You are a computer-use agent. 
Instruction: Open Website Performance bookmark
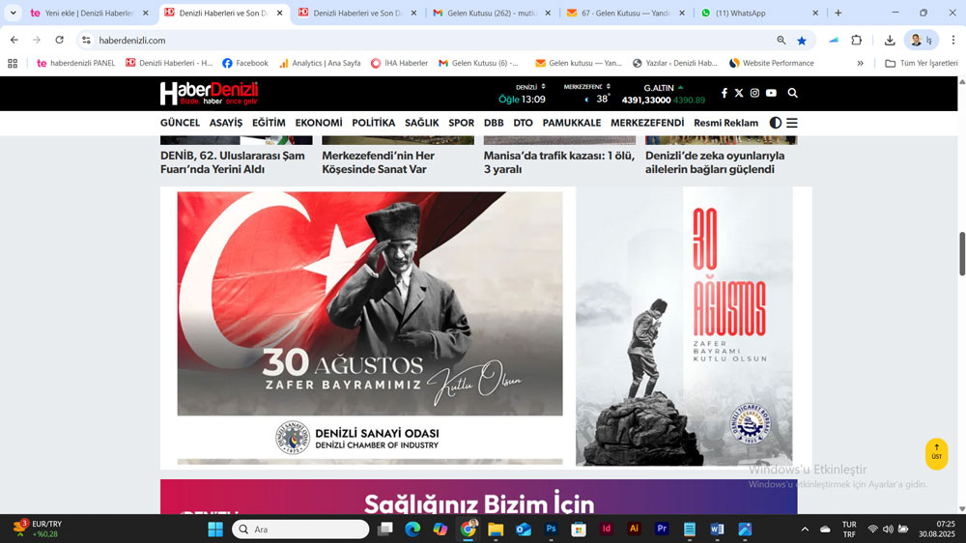pyautogui.click(x=771, y=63)
